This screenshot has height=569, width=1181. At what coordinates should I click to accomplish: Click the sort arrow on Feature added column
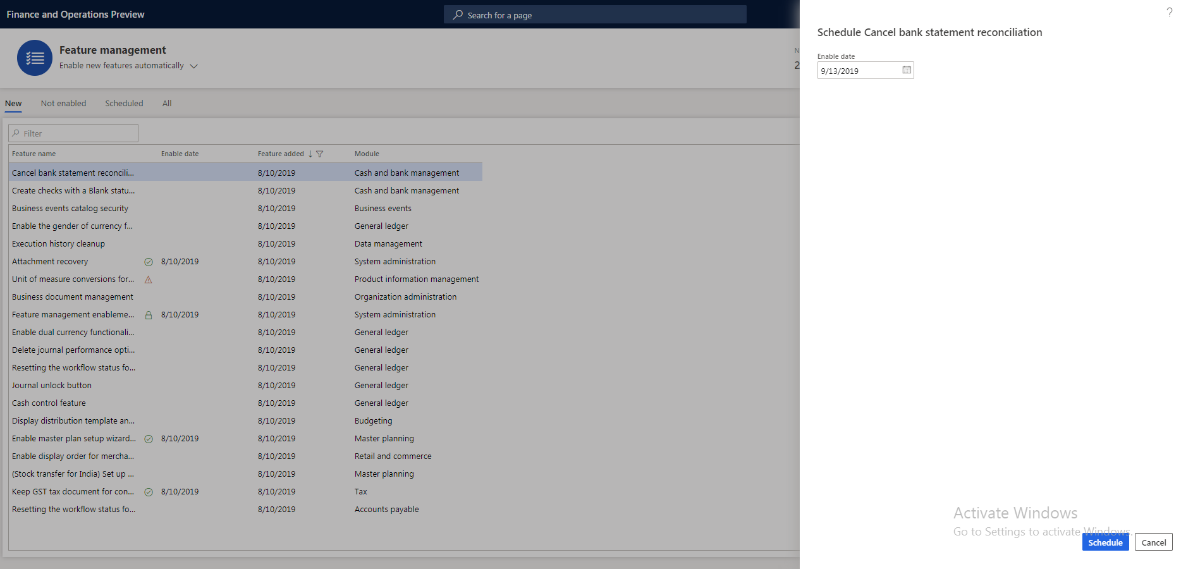click(310, 153)
